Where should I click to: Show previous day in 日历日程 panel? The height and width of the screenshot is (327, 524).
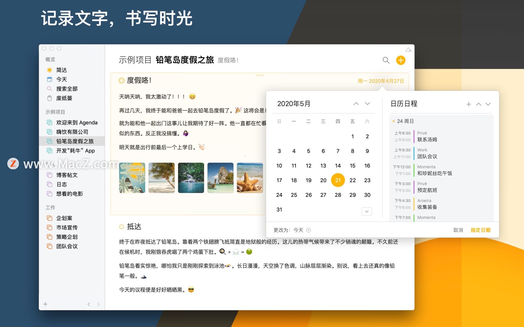pos(478,104)
